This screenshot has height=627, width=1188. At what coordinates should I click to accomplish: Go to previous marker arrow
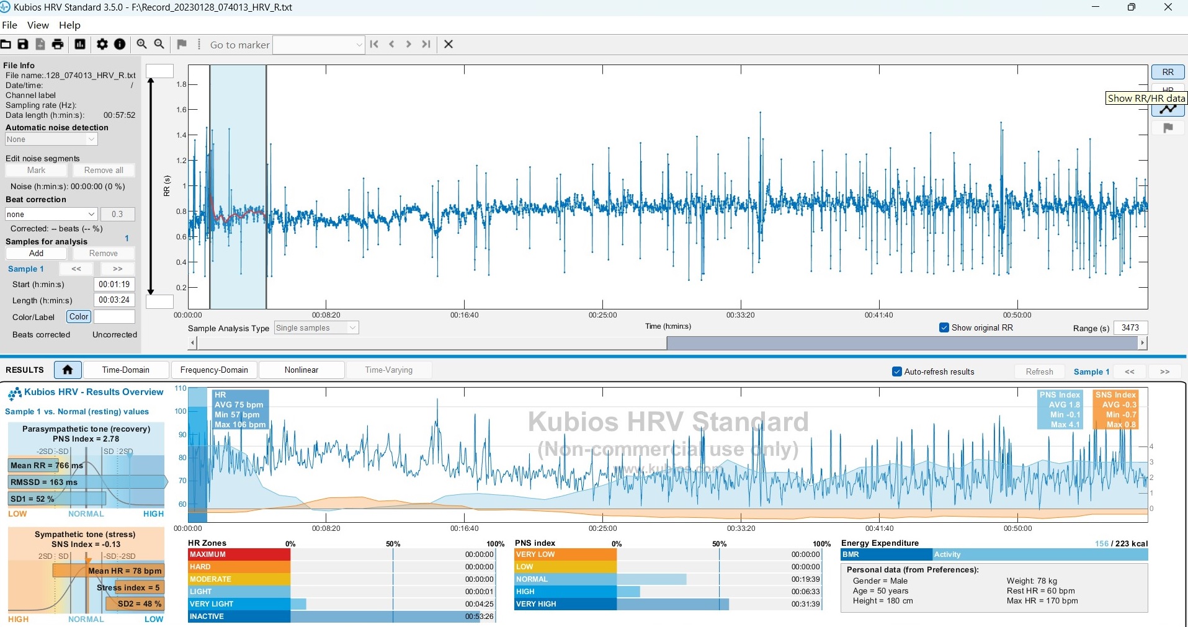point(391,44)
